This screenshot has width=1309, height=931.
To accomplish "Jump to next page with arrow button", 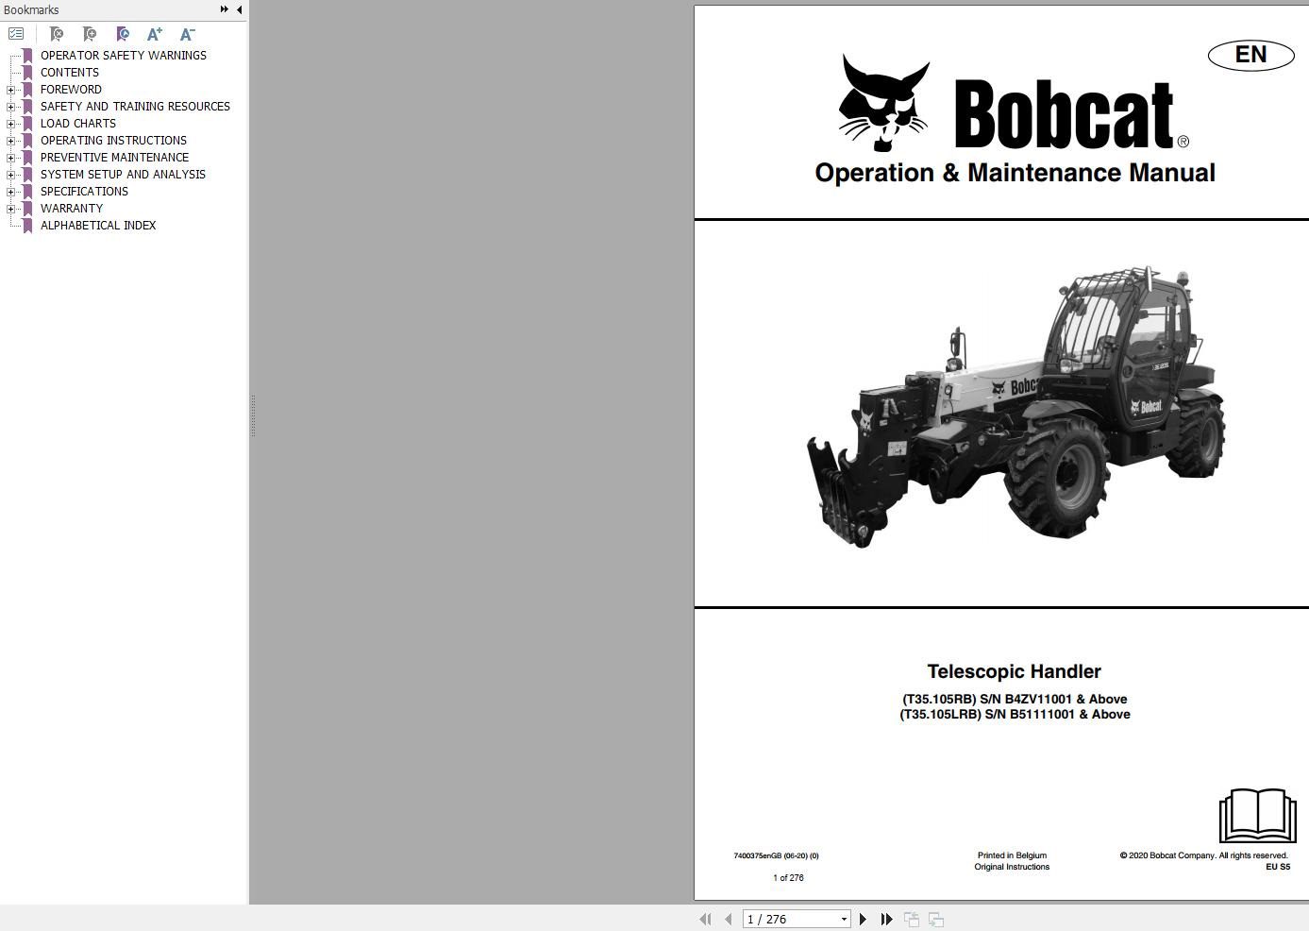I will pos(862,918).
